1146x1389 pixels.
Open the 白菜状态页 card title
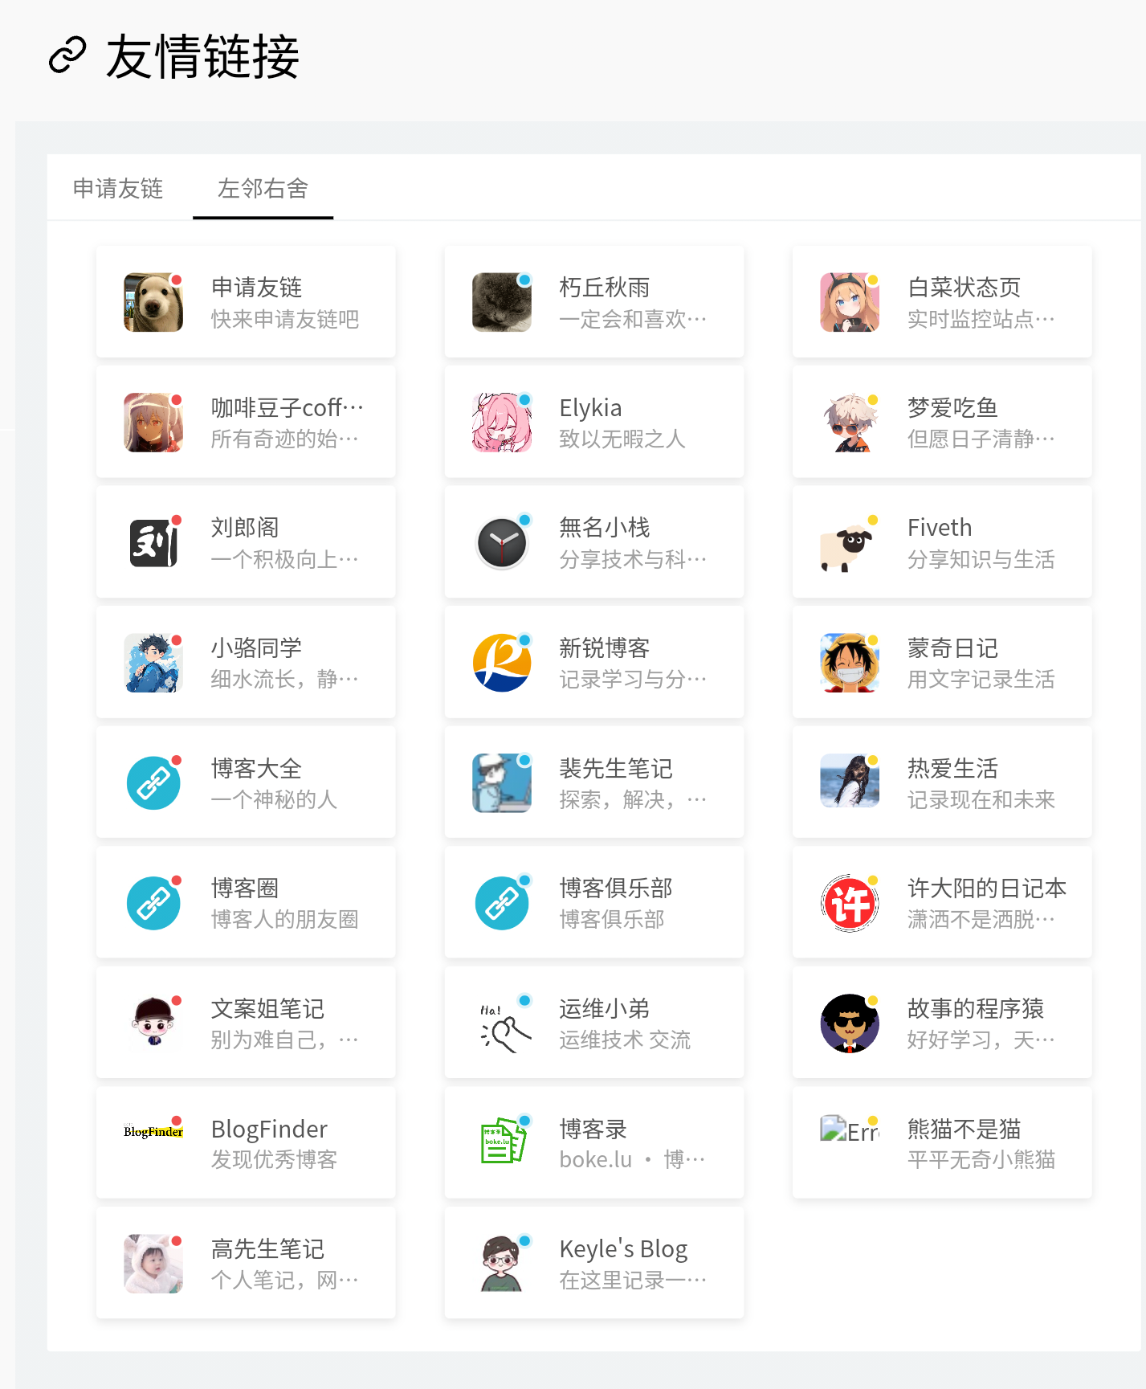click(964, 288)
